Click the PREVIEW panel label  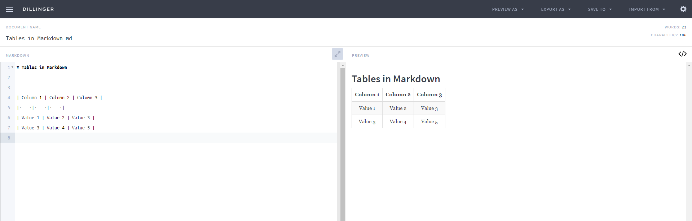click(x=361, y=56)
